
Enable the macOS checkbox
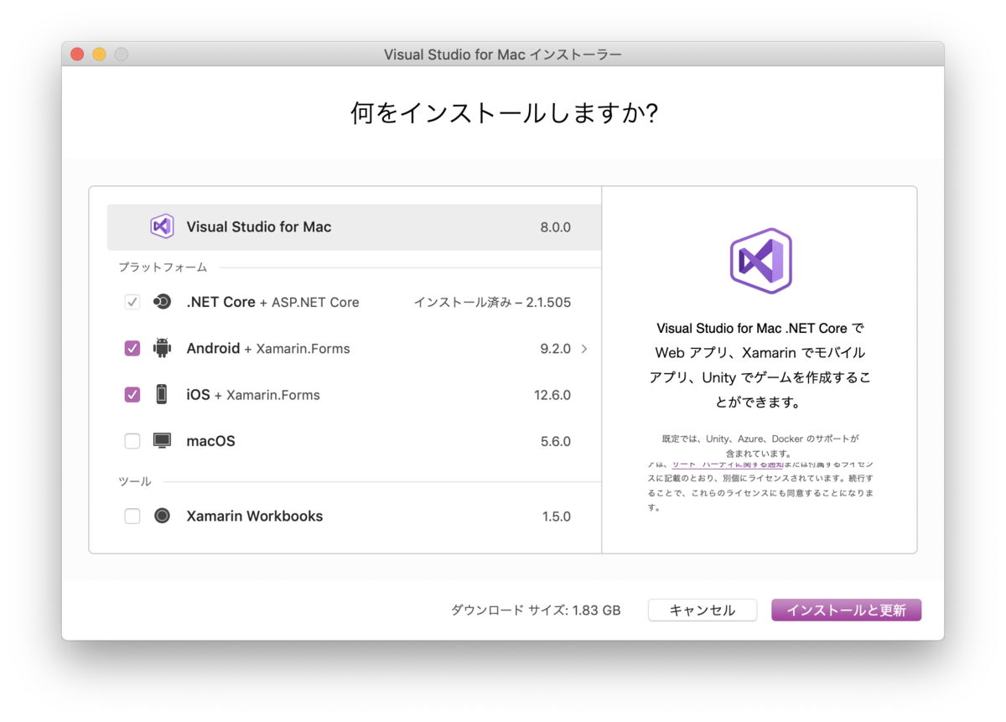click(132, 440)
